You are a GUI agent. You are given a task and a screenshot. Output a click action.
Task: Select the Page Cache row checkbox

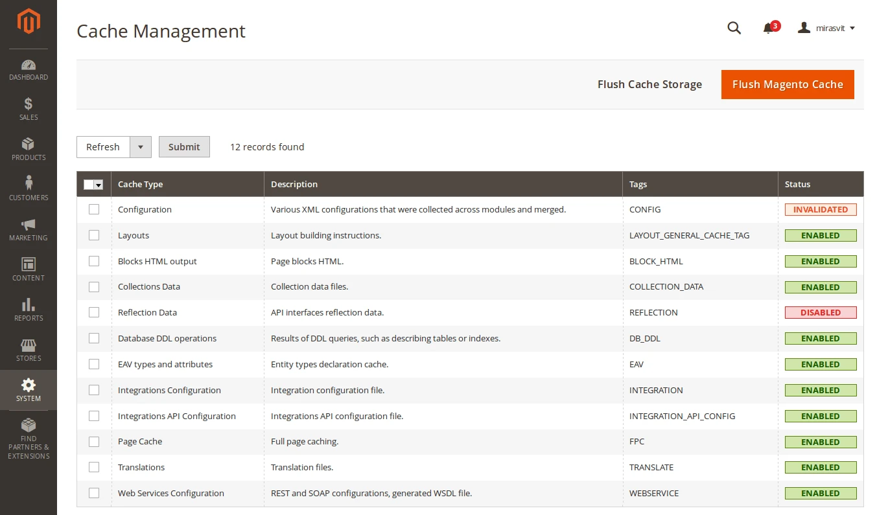(x=94, y=441)
